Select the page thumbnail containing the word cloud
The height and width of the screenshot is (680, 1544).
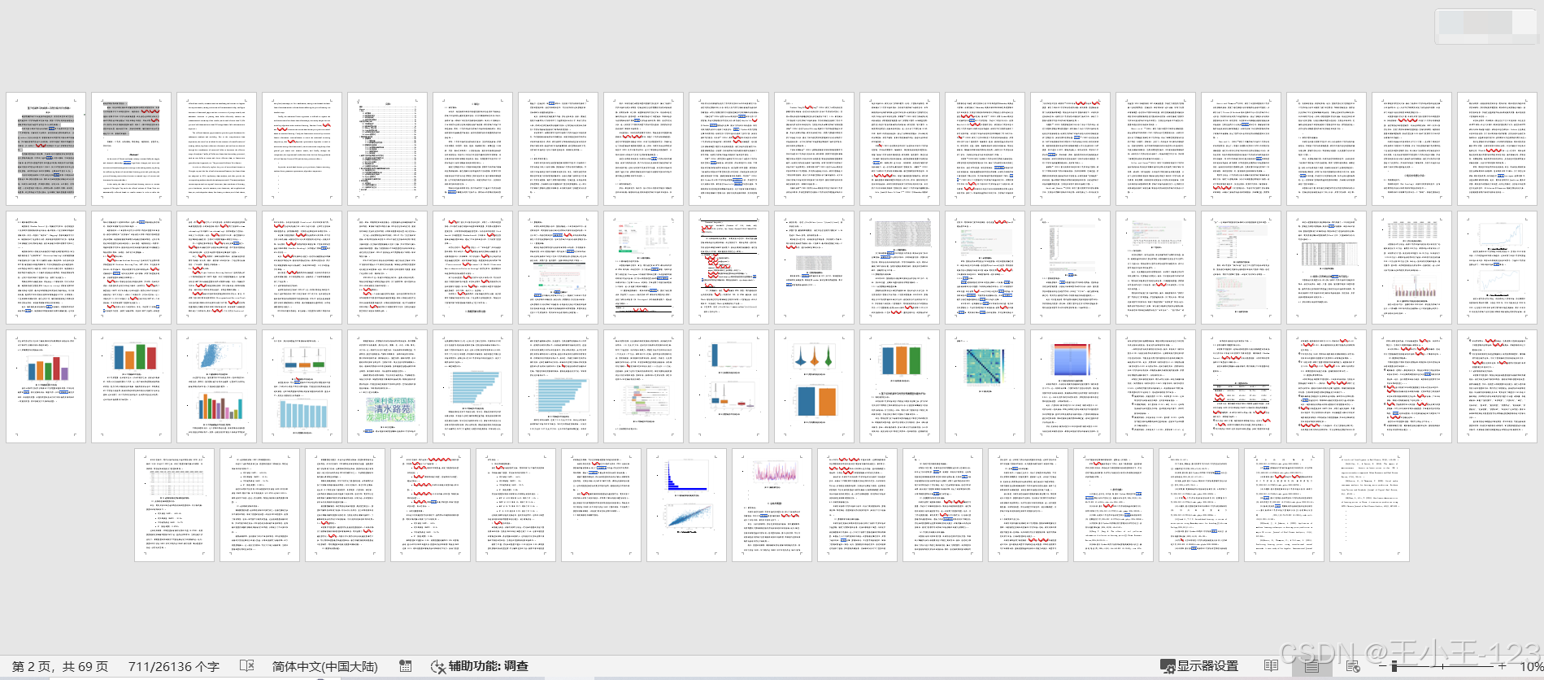coord(387,386)
